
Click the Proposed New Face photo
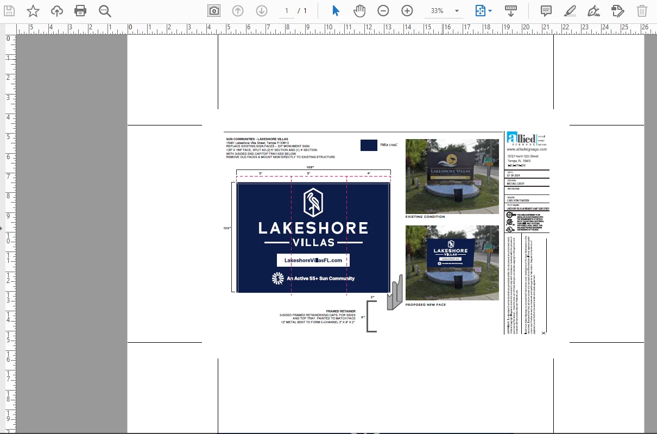point(452,263)
